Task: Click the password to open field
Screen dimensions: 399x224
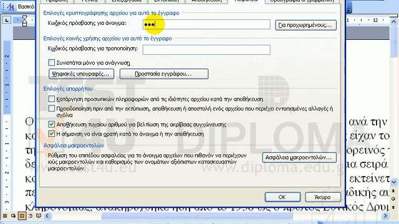Action: [206, 24]
